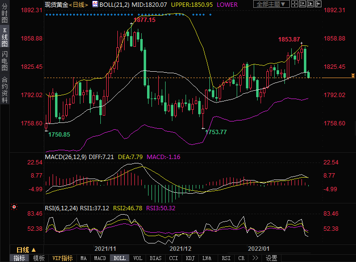Open the 模板 templates tab
The width and height of the screenshot is (356, 262).
38,258
